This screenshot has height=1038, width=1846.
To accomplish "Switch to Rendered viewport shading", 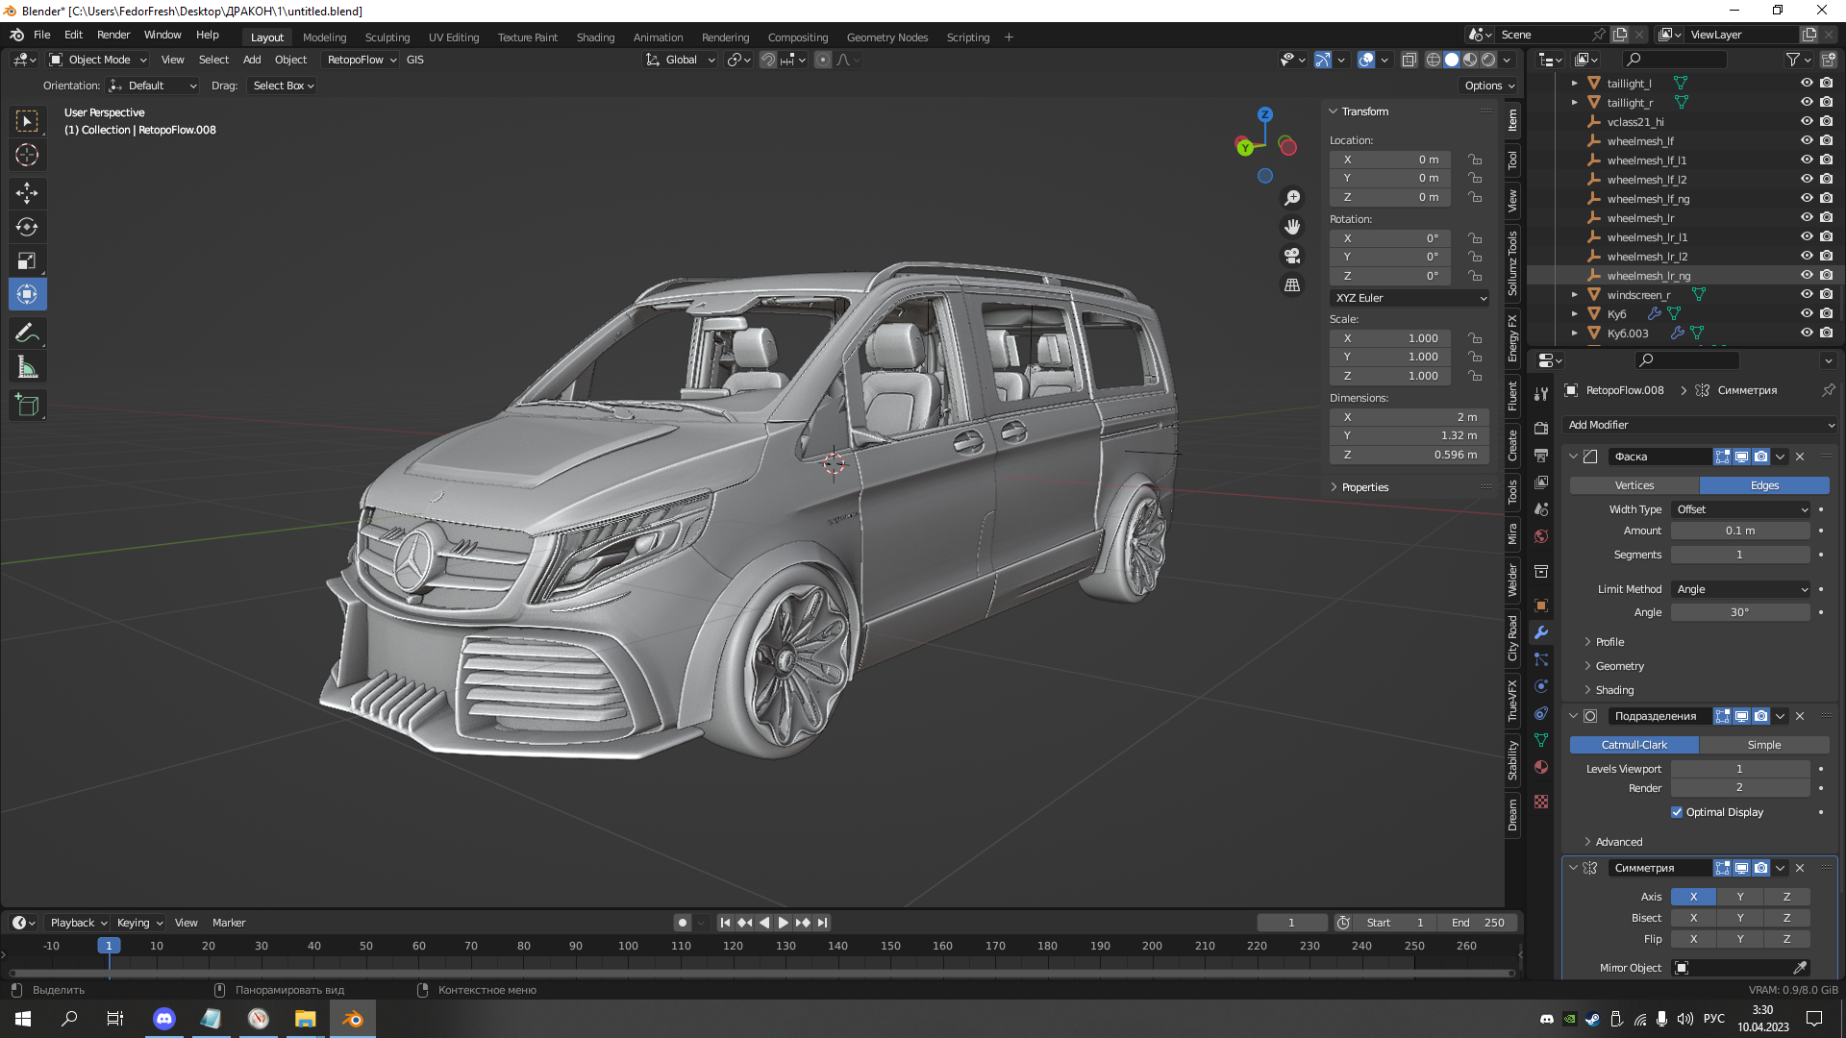I will tap(1488, 60).
